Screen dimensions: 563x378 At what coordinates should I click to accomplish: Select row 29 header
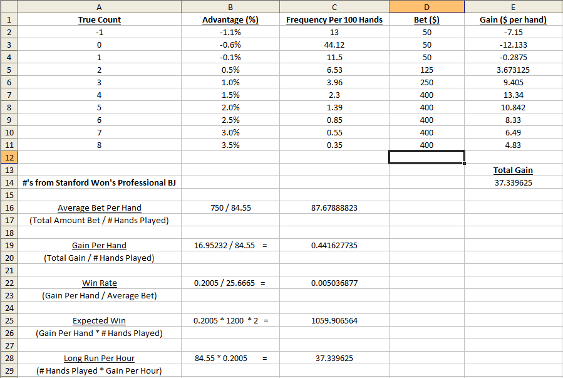pyautogui.click(x=9, y=371)
